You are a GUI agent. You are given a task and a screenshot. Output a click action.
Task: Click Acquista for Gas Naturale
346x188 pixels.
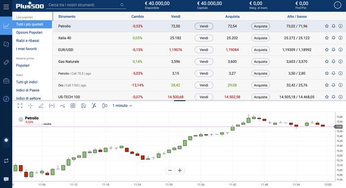260,61
